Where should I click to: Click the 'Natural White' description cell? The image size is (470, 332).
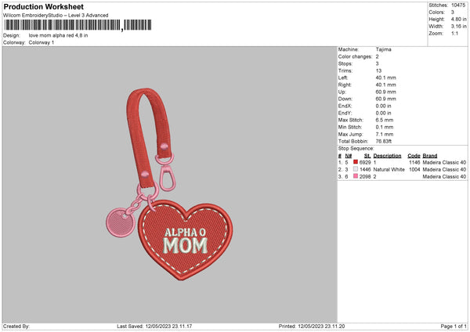pyautogui.click(x=389, y=170)
